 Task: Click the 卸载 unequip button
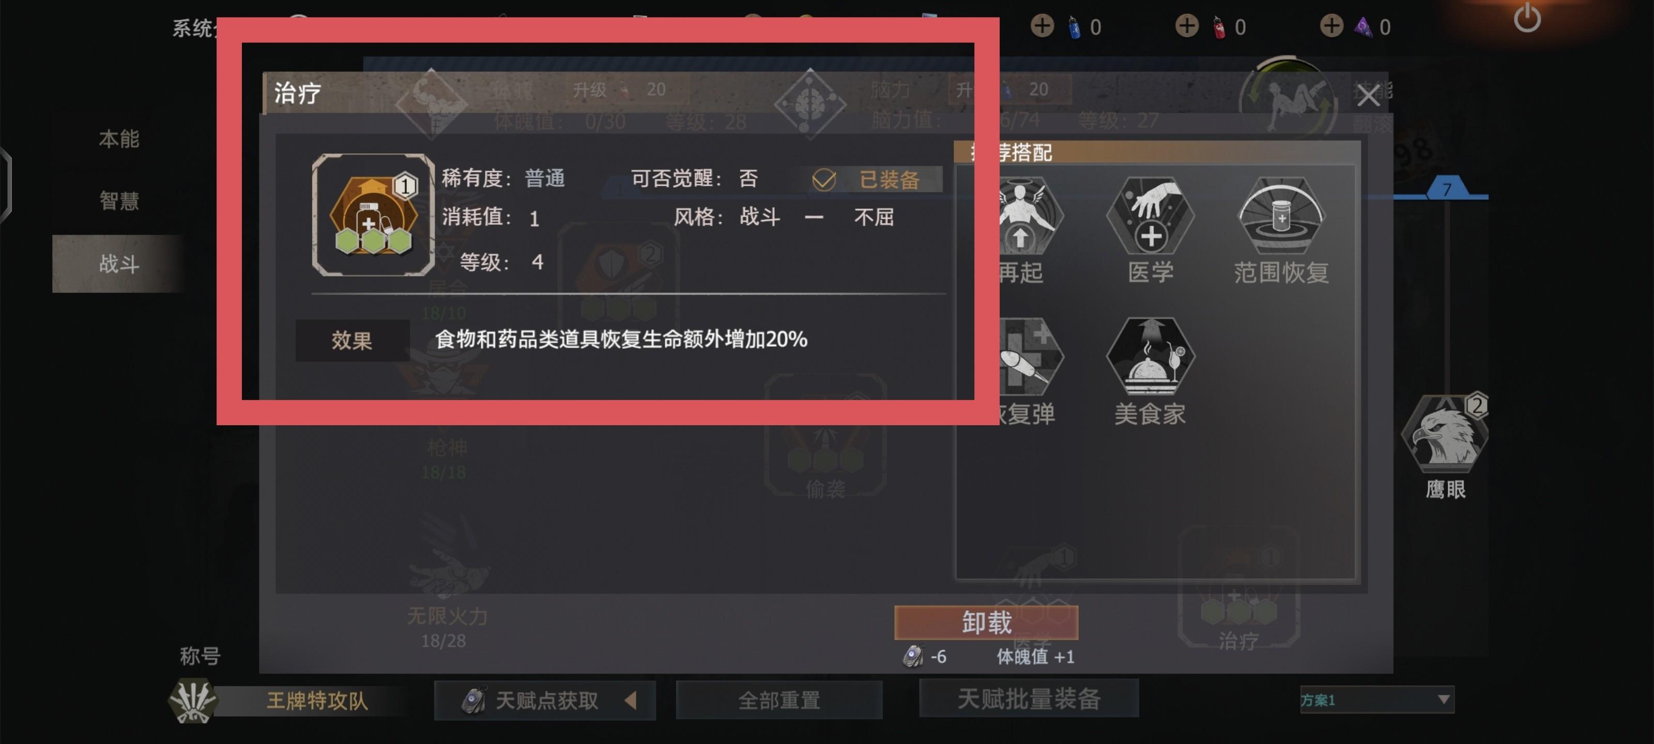point(986,622)
